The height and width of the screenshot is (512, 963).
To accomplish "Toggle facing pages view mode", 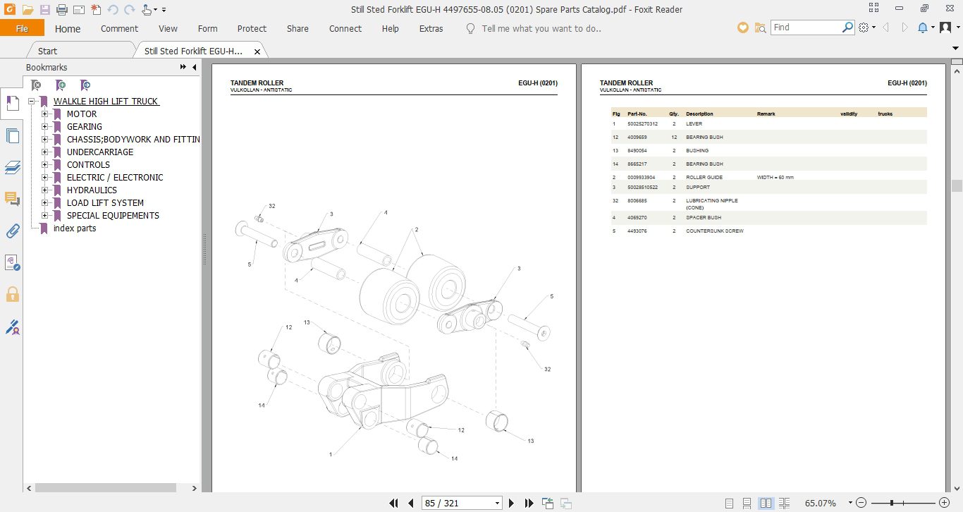I will click(766, 504).
